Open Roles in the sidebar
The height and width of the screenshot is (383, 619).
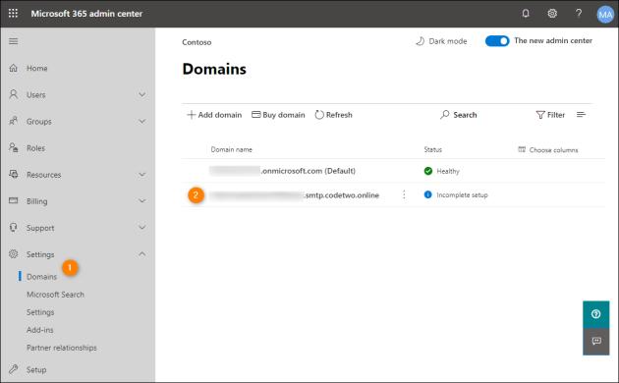pyautogui.click(x=35, y=148)
